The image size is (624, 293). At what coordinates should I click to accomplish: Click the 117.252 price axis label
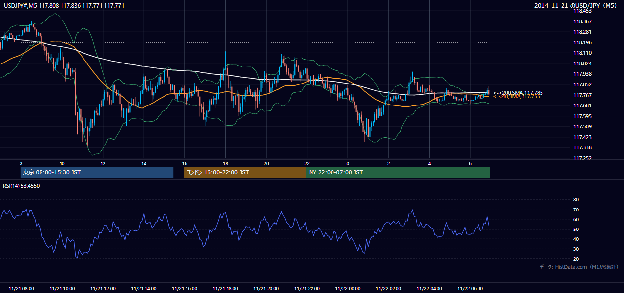coord(582,158)
